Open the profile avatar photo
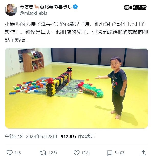The width and height of the screenshot is (153, 160). click(11, 10)
